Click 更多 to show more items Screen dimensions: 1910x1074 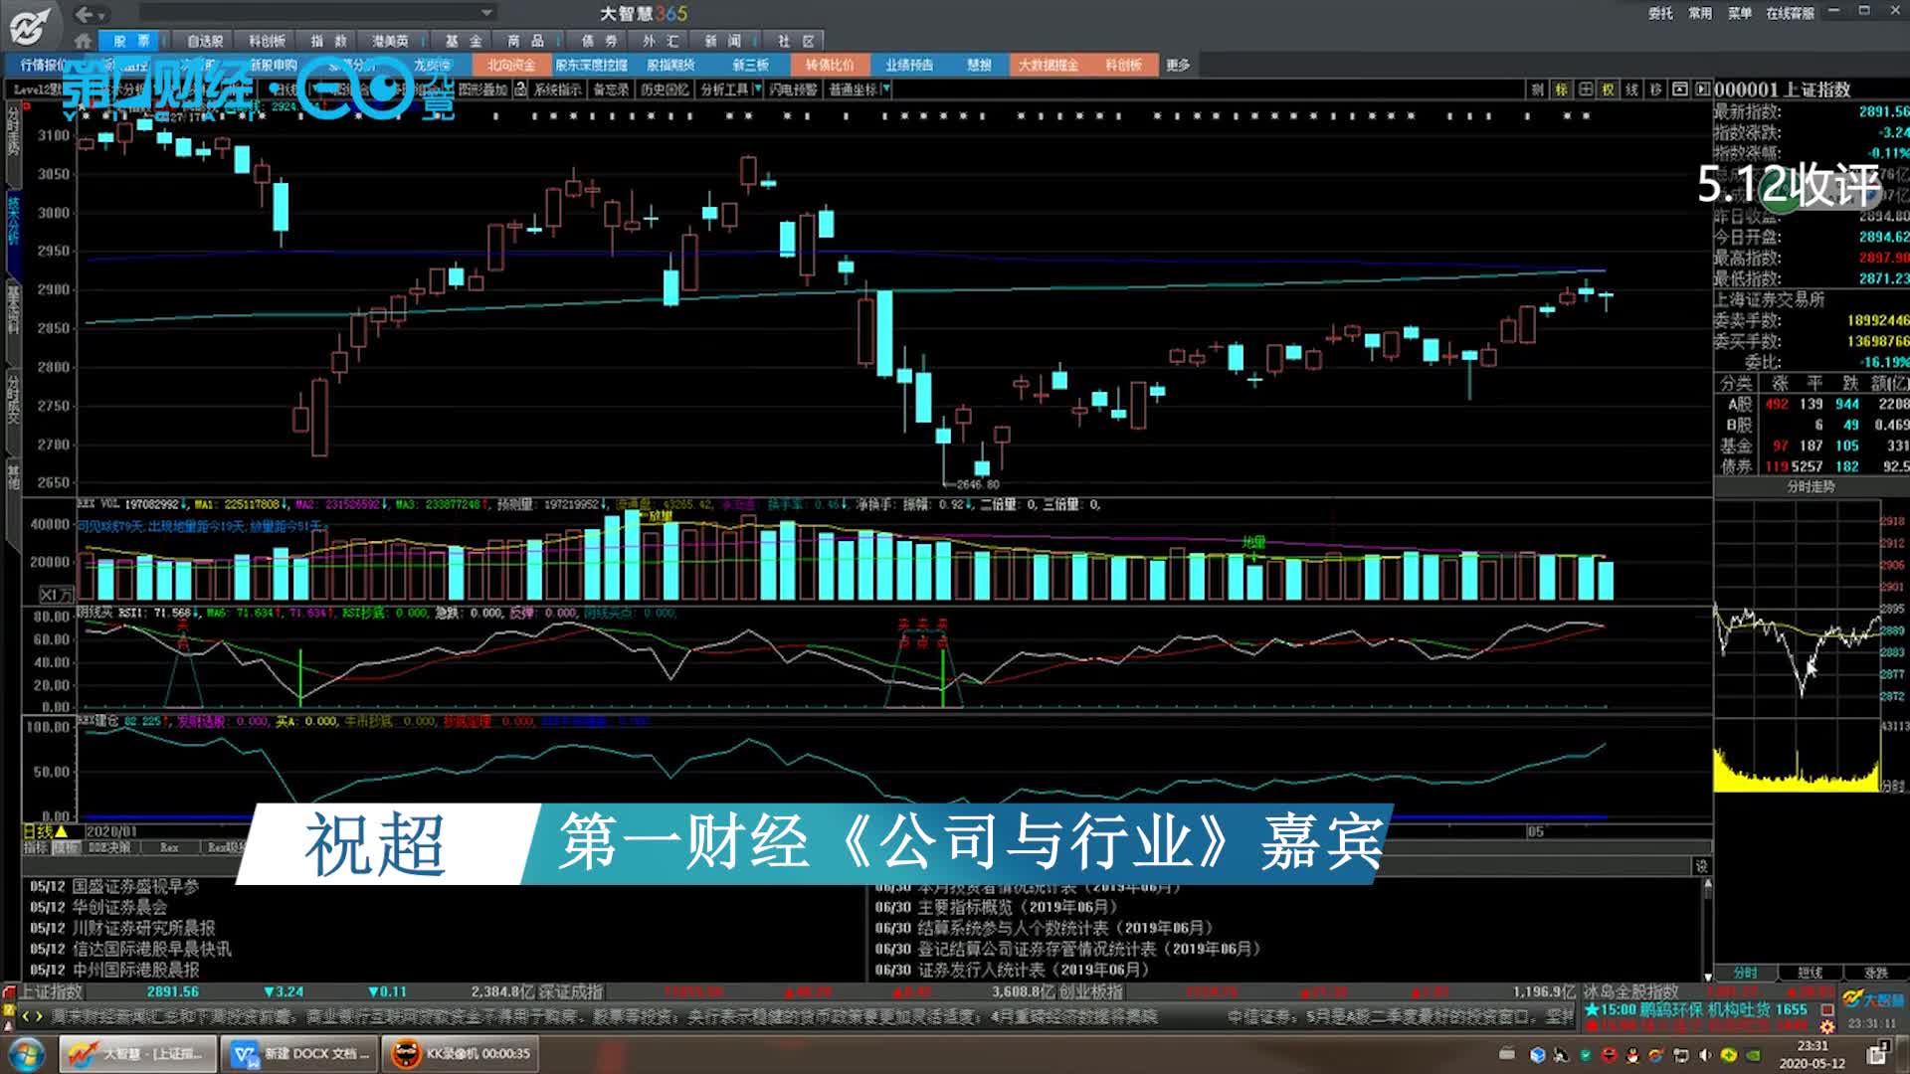(1178, 65)
